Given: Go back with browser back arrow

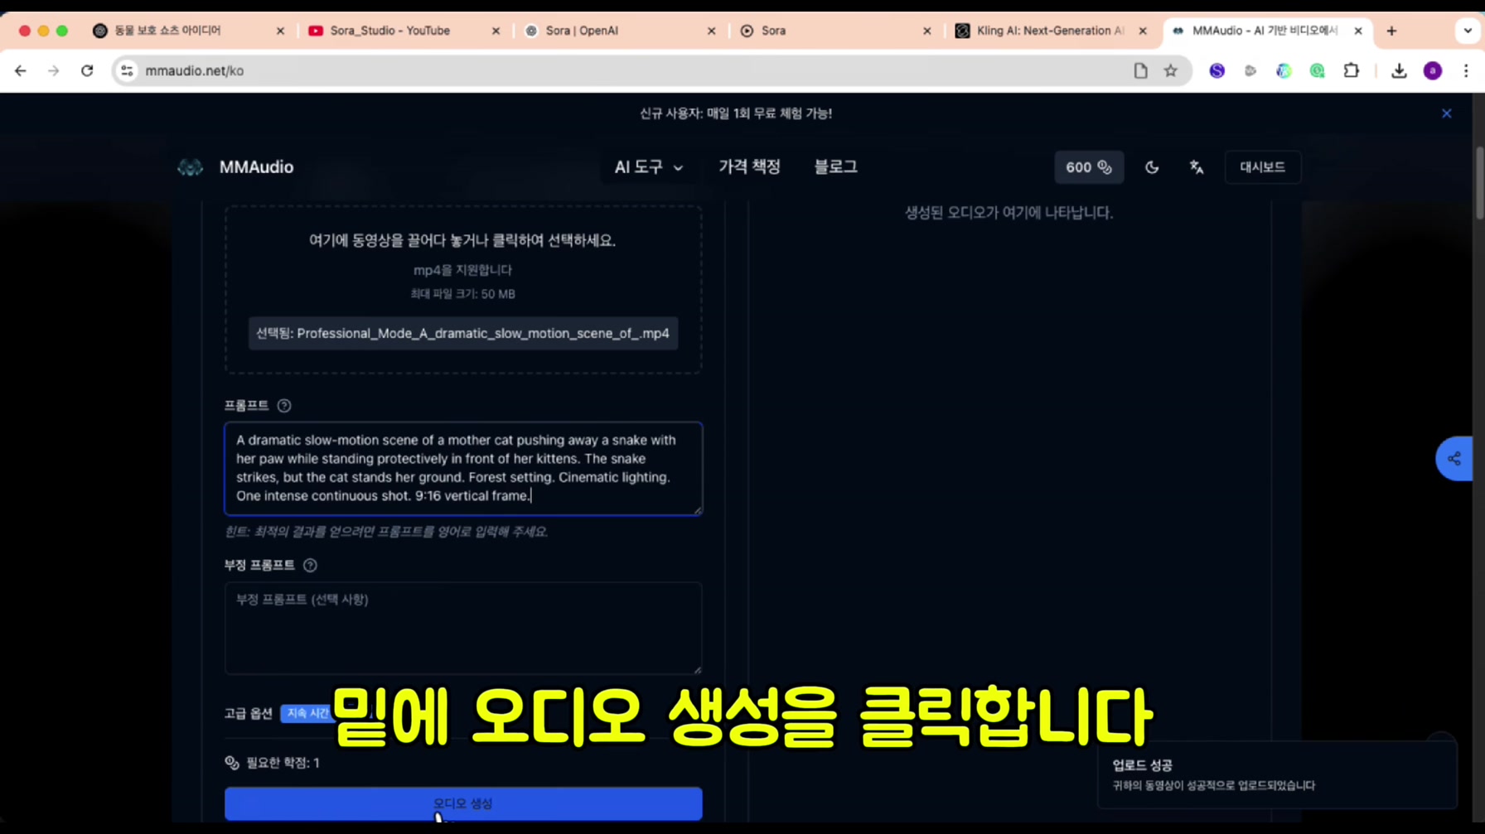Looking at the screenshot, I should point(21,71).
